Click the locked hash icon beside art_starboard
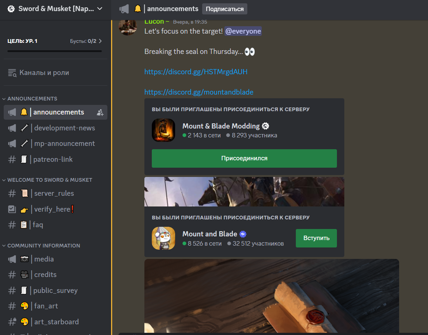 click(12, 322)
